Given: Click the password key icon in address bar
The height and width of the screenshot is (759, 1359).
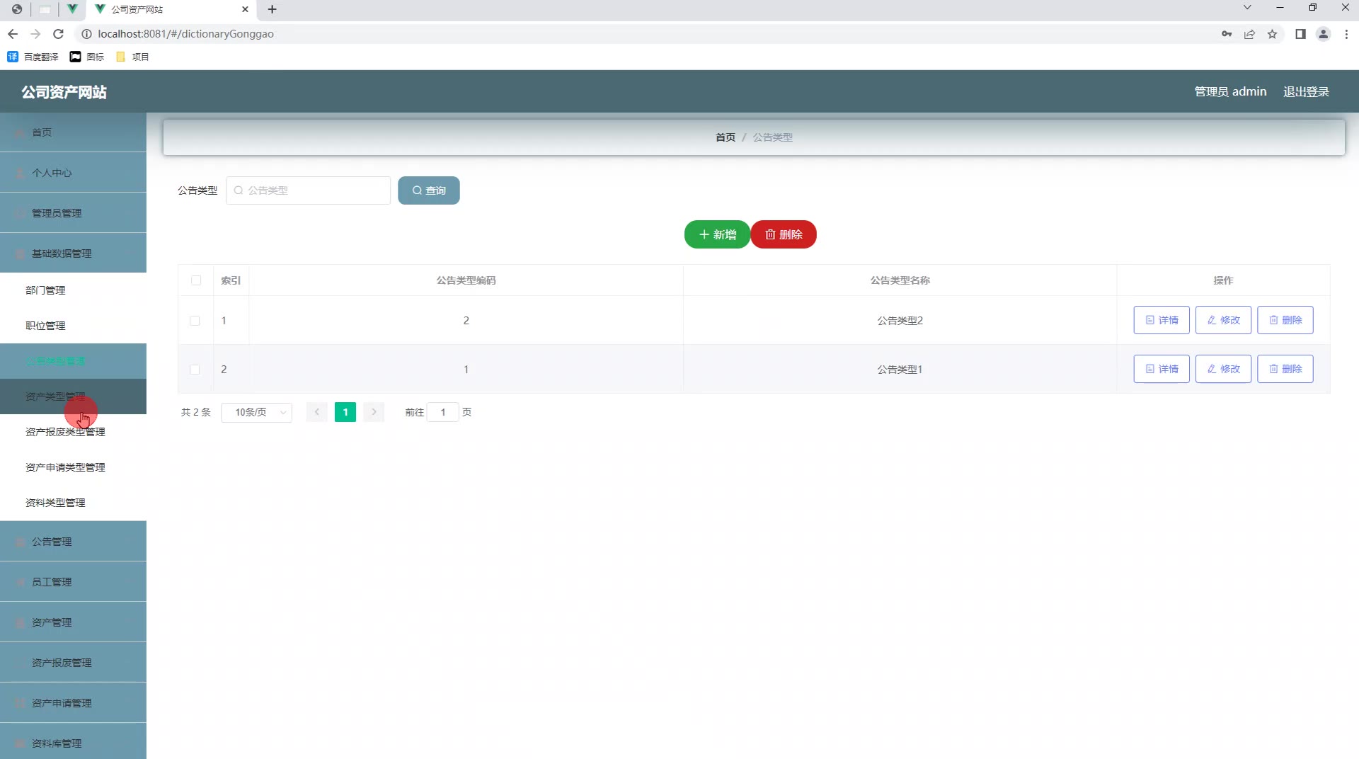Looking at the screenshot, I should pyautogui.click(x=1227, y=34).
